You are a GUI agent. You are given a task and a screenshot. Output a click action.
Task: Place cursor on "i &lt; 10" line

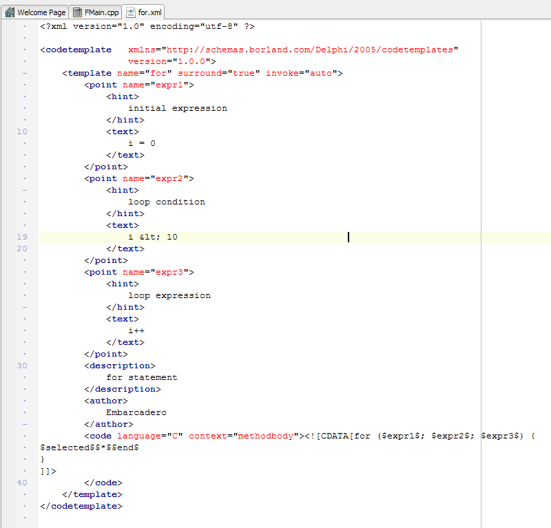point(152,237)
